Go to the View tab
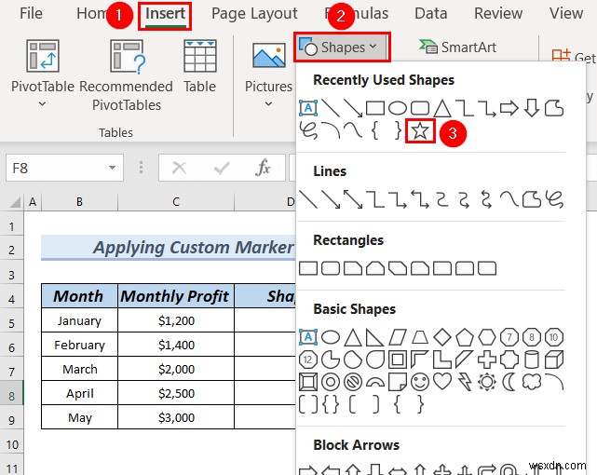 point(566,13)
